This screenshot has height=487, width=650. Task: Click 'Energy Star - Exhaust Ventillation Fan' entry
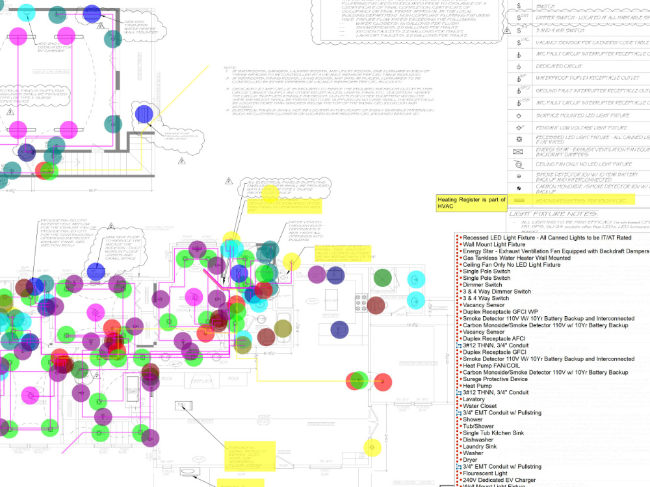pos(556,251)
